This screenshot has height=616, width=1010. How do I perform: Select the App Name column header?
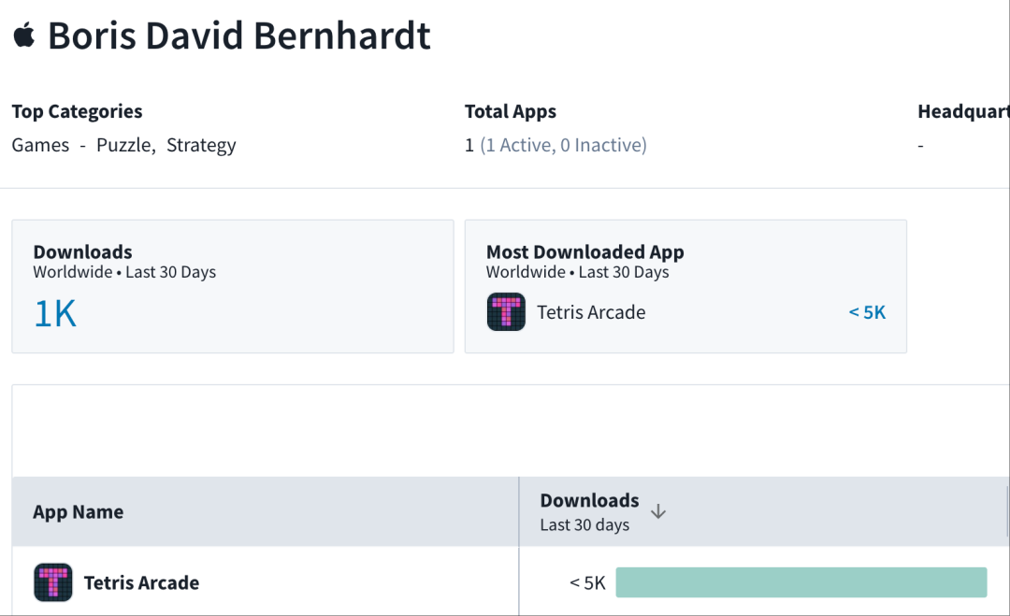click(79, 512)
